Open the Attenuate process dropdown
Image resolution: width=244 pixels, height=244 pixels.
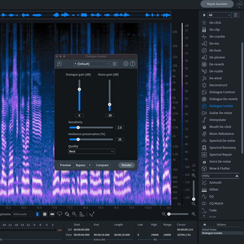(x=22, y=214)
